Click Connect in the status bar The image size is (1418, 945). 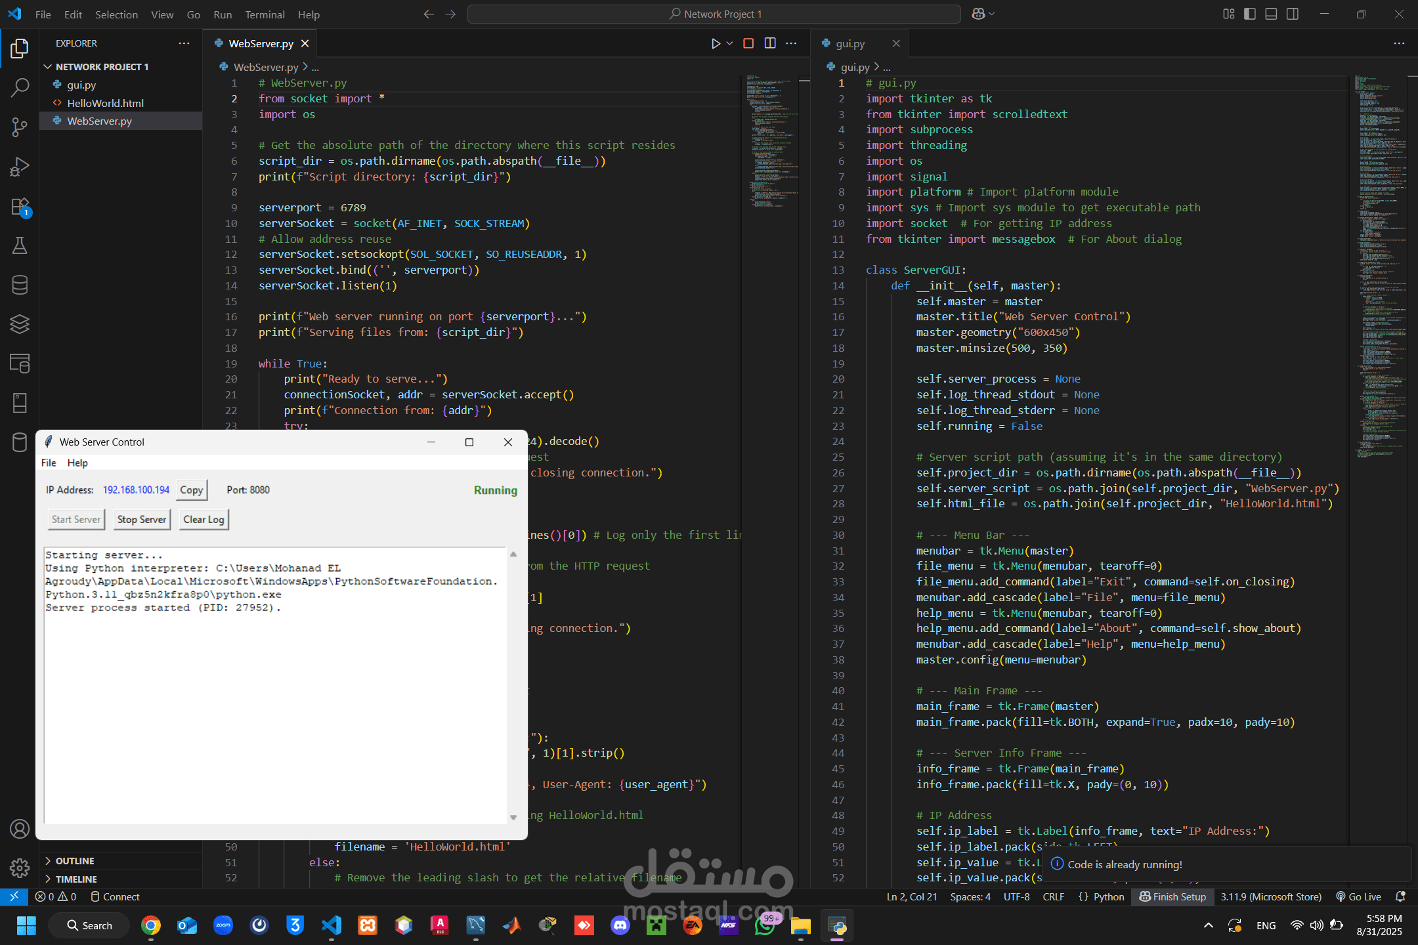(115, 896)
